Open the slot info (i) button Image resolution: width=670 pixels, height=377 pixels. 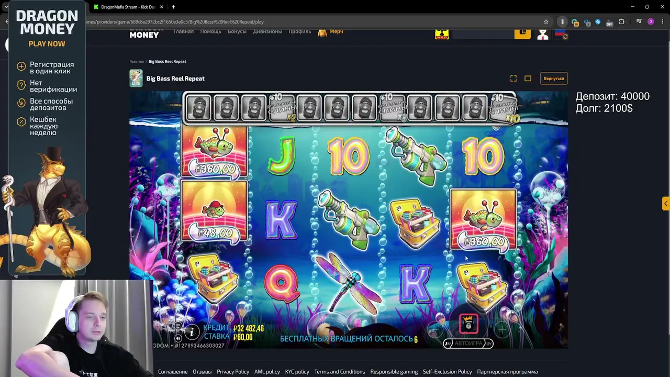click(192, 331)
